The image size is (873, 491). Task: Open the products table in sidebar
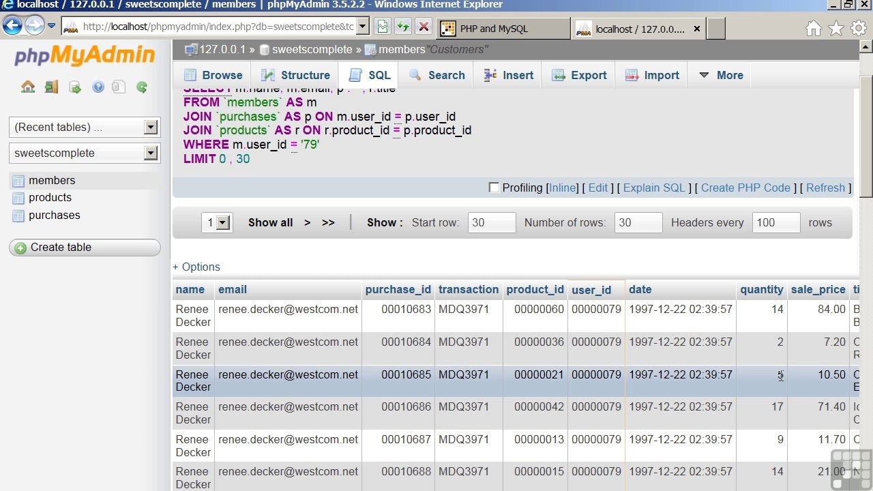click(50, 198)
